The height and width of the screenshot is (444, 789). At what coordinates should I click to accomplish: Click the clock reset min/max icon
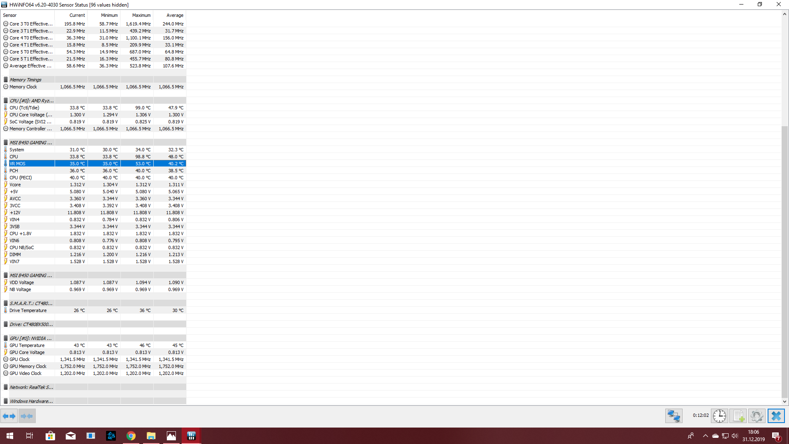719,416
